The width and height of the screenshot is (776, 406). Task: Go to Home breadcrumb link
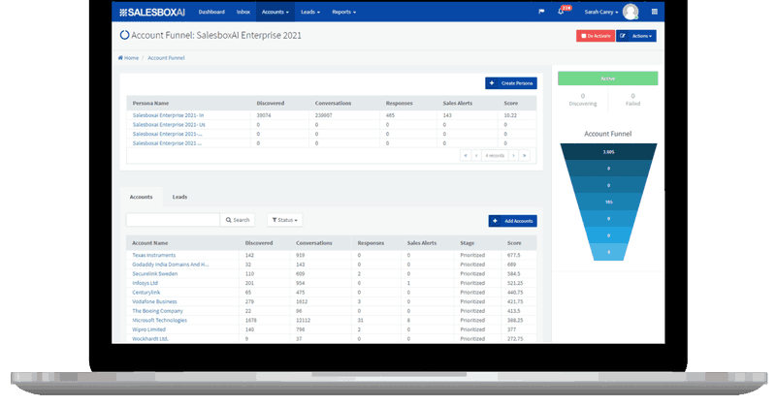[128, 58]
